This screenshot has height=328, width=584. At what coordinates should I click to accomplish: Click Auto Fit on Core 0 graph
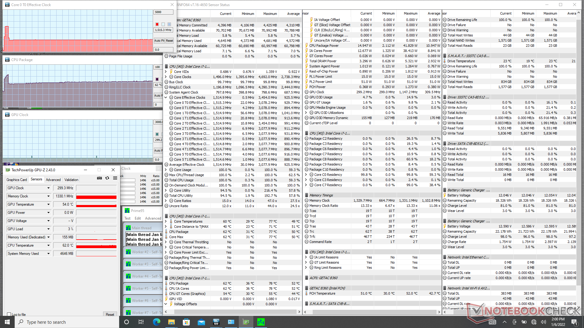click(159, 41)
